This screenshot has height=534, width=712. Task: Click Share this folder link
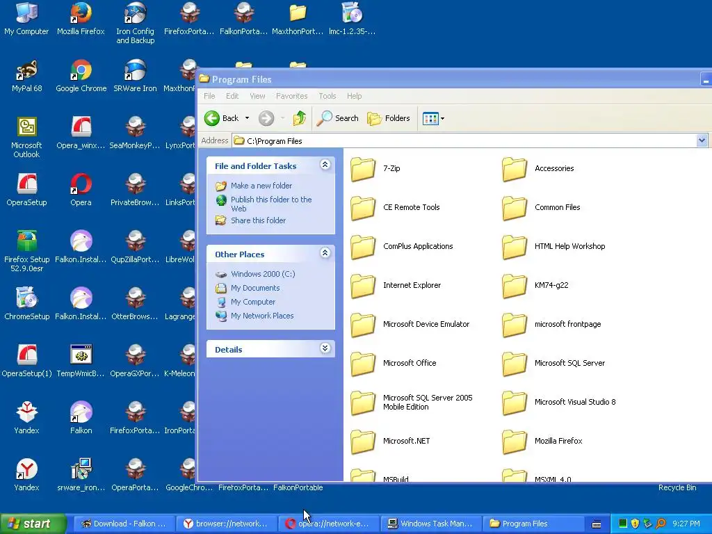pos(258,220)
